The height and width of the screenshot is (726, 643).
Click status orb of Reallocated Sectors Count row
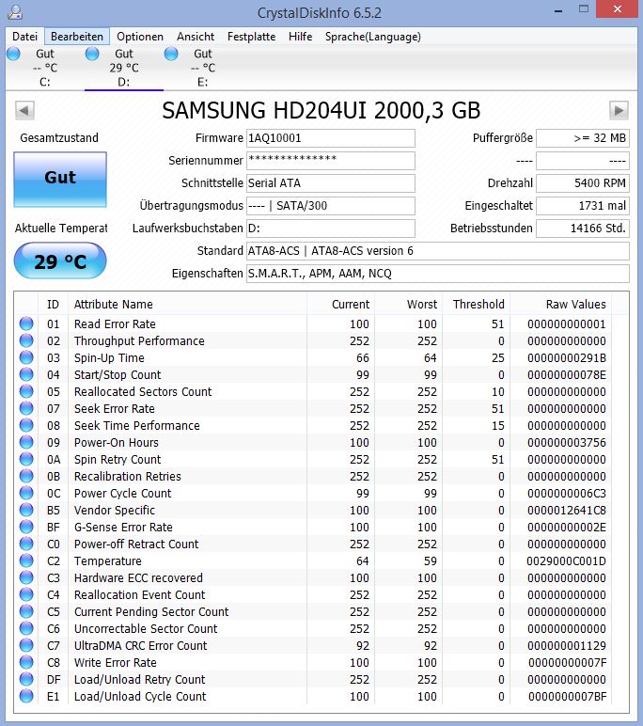(x=26, y=391)
